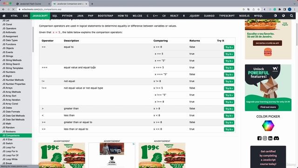Image resolution: width=298 pixels, height=168 pixels.
Task: Click the sidebar scrollbar
Action: point(33,39)
